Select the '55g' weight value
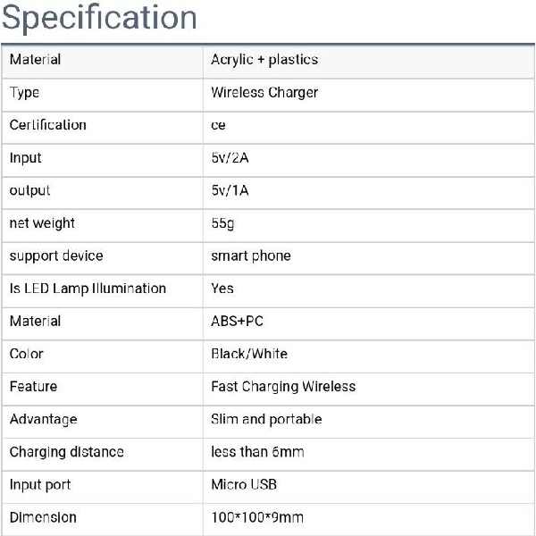This screenshot has height=536, width=536. click(x=222, y=223)
